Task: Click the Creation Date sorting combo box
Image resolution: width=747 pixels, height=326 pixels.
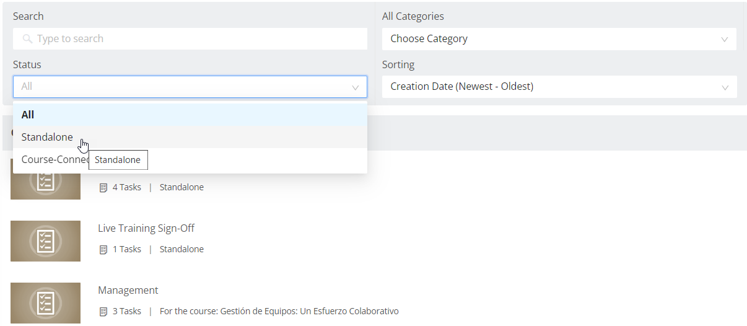Action: [559, 87]
